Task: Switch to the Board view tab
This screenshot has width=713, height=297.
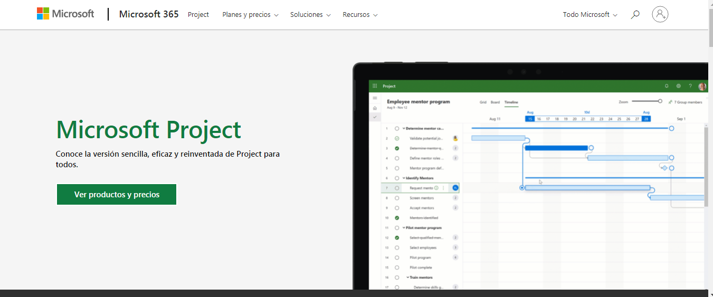Action: pos(495,102)
